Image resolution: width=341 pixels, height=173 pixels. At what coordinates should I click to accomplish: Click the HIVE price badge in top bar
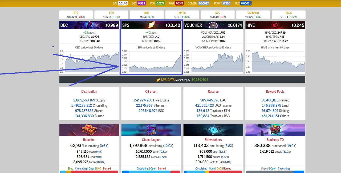180,3
